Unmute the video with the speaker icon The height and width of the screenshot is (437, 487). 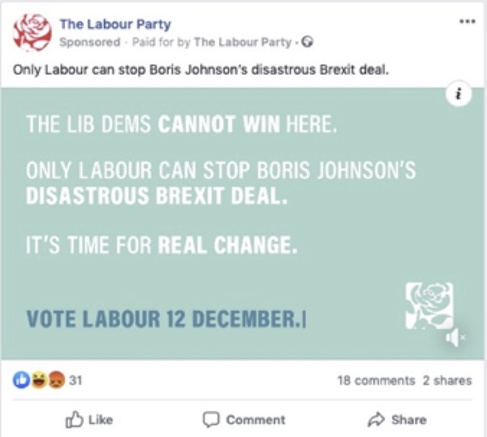point(455,337)
